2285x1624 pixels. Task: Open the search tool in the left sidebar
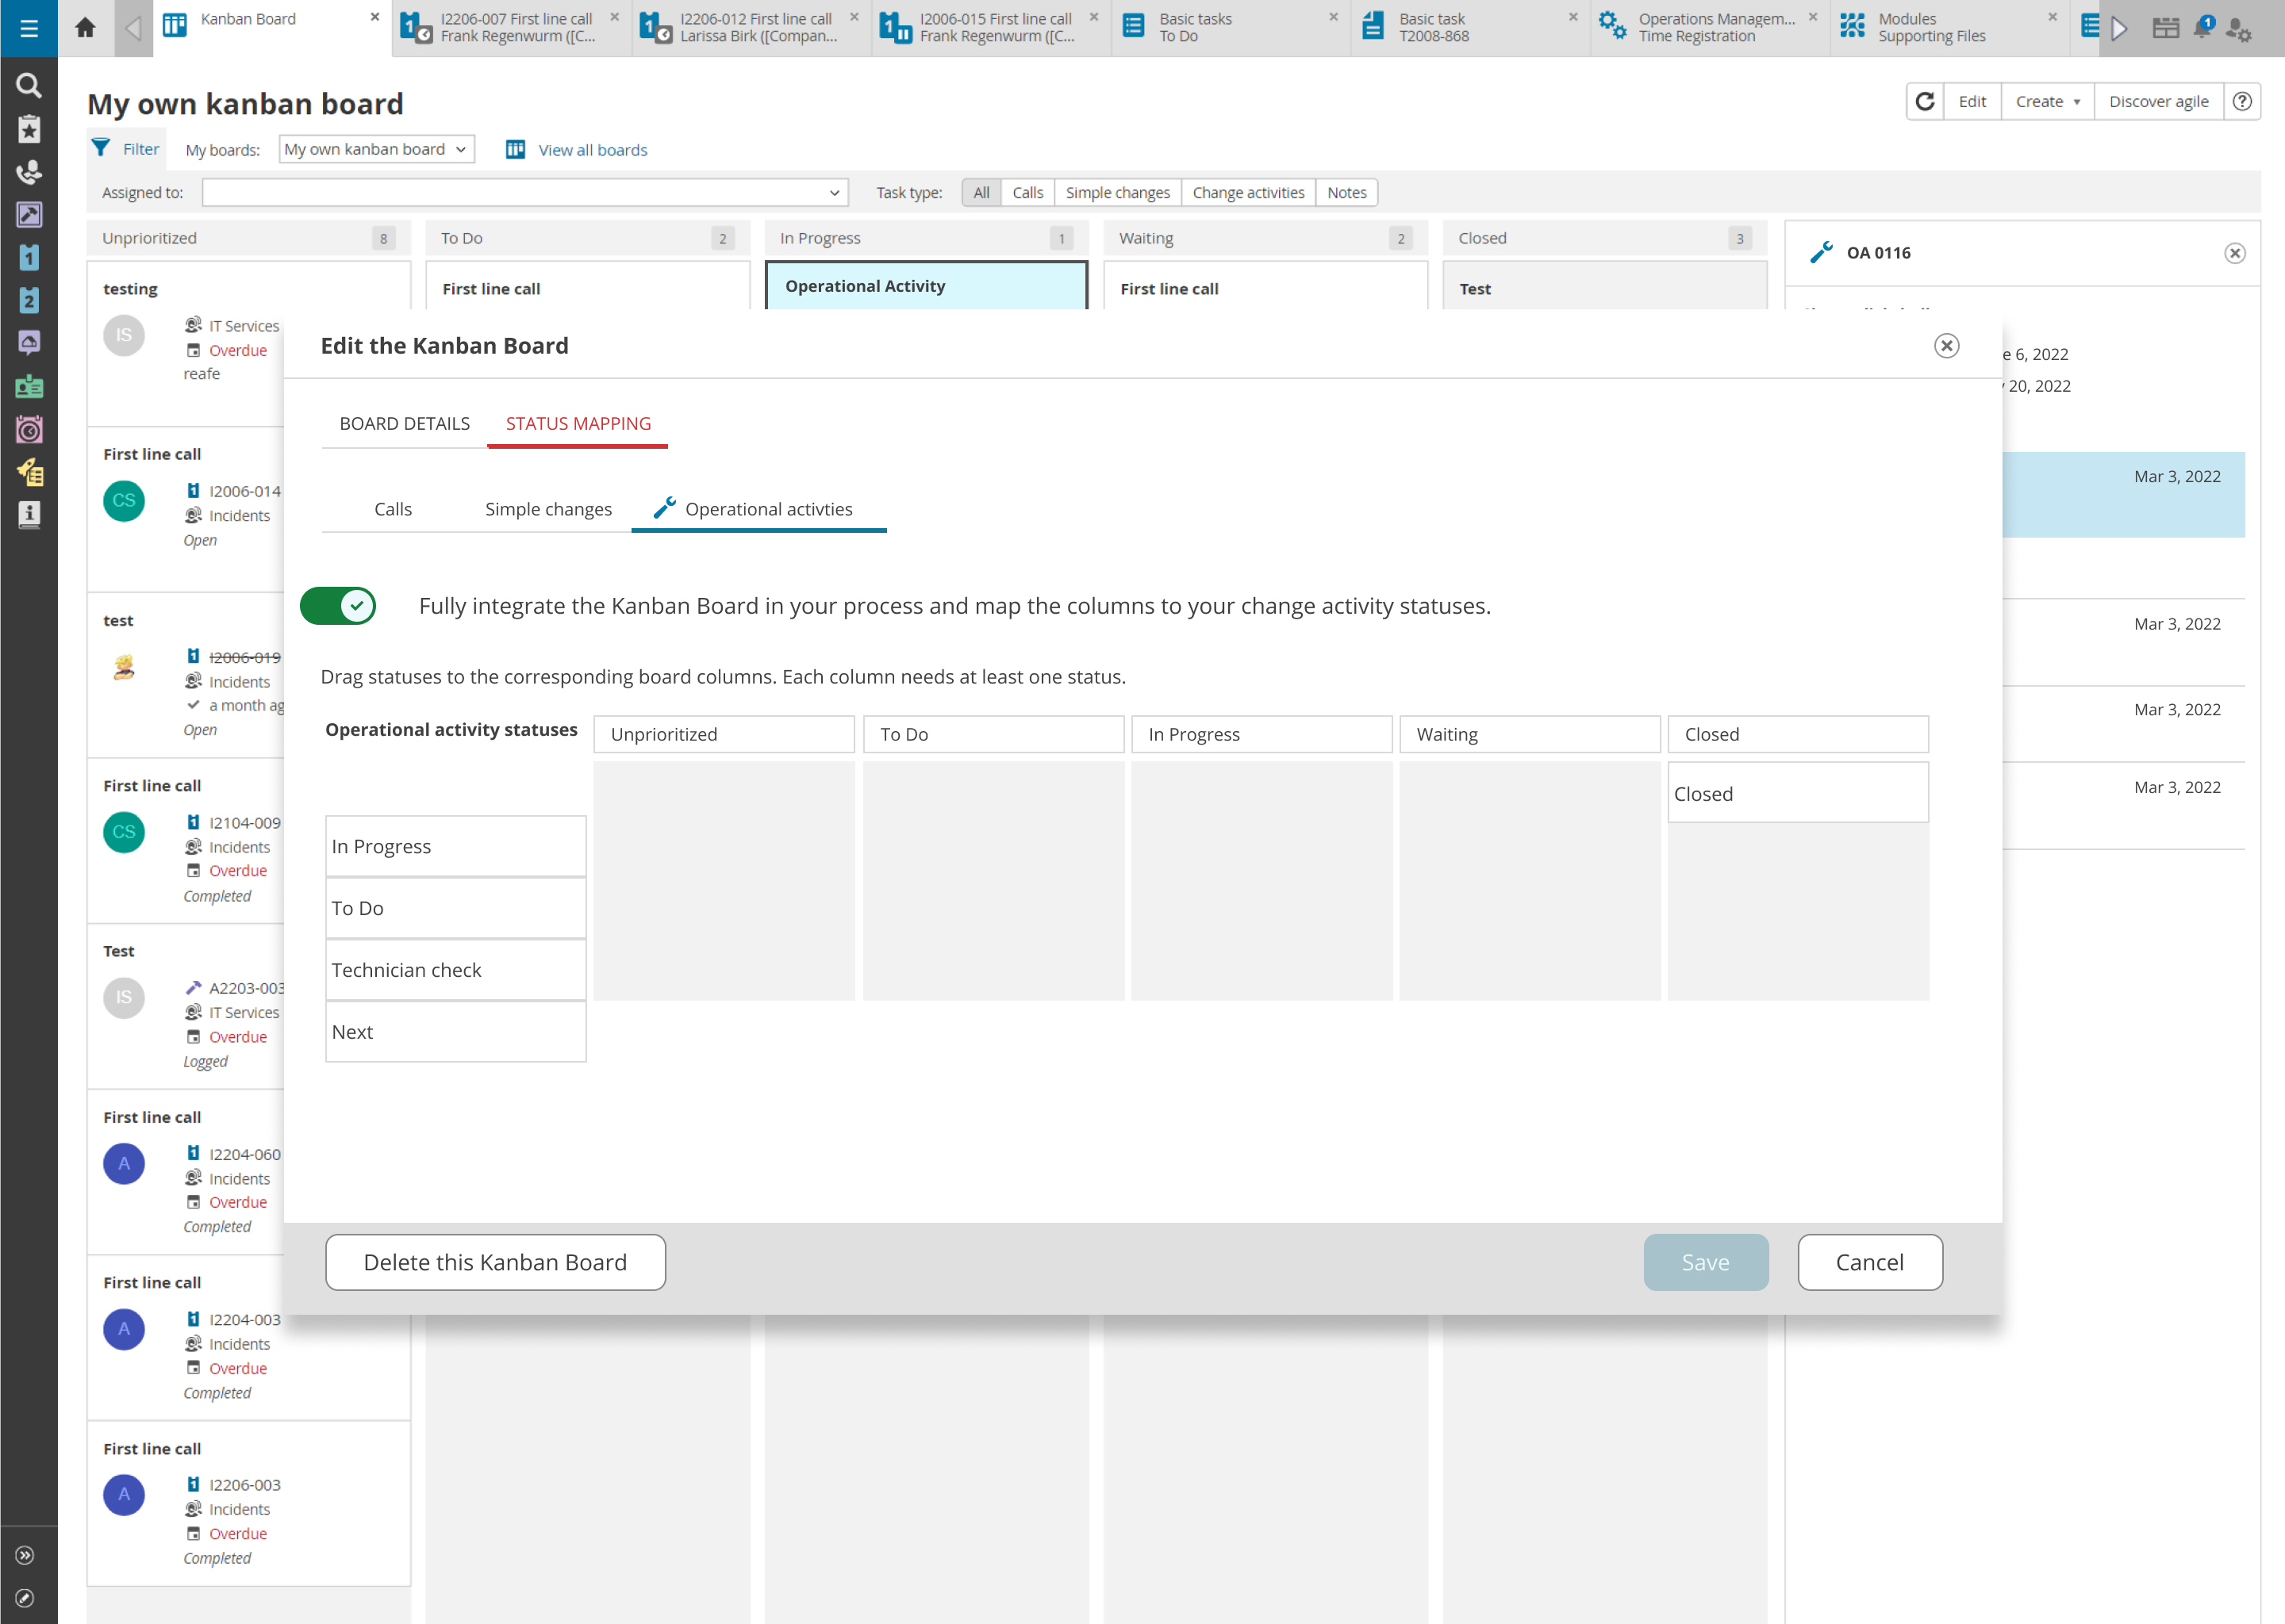[x=29, y=85]
